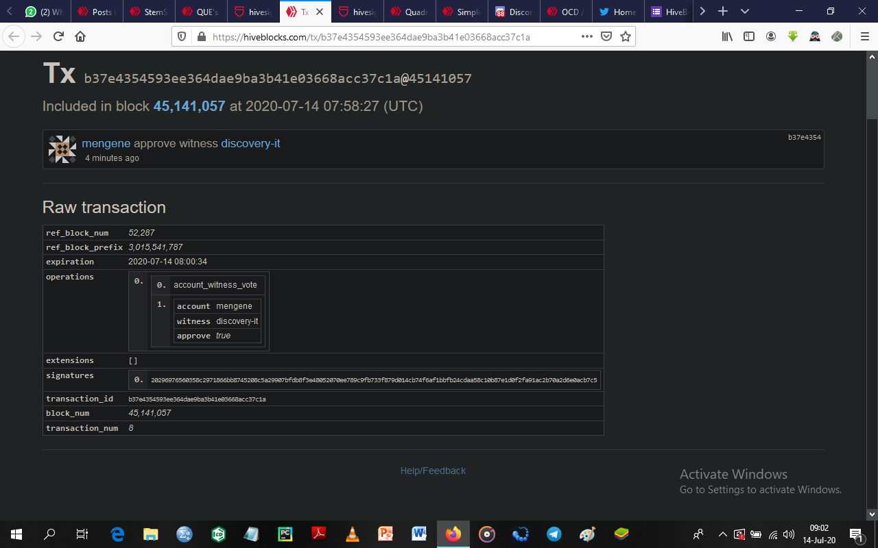Switch to the Simple tab
The height and width of the screenshot is (548, 878).
[x=462, y=12]
